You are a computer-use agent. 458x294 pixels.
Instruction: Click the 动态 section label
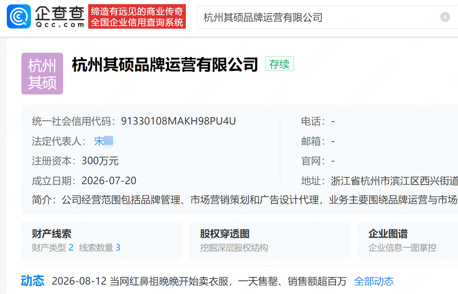tap(32, 281)
